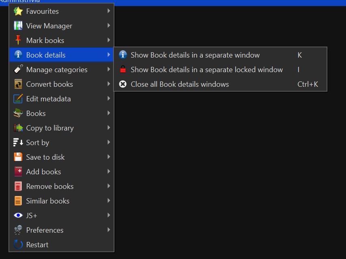Click the Remove books trash icon
346x259 pixels.
(18, 186)
